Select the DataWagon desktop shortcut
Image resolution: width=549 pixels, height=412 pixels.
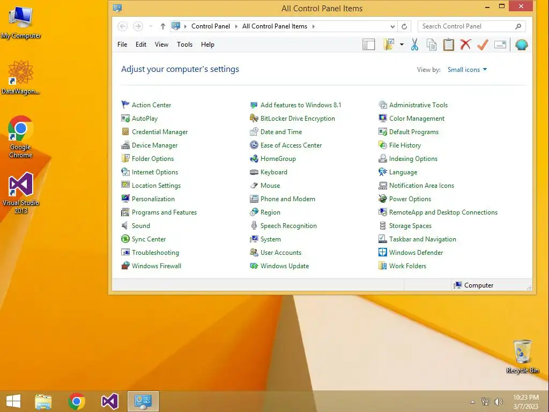click(x=21, y=77)
